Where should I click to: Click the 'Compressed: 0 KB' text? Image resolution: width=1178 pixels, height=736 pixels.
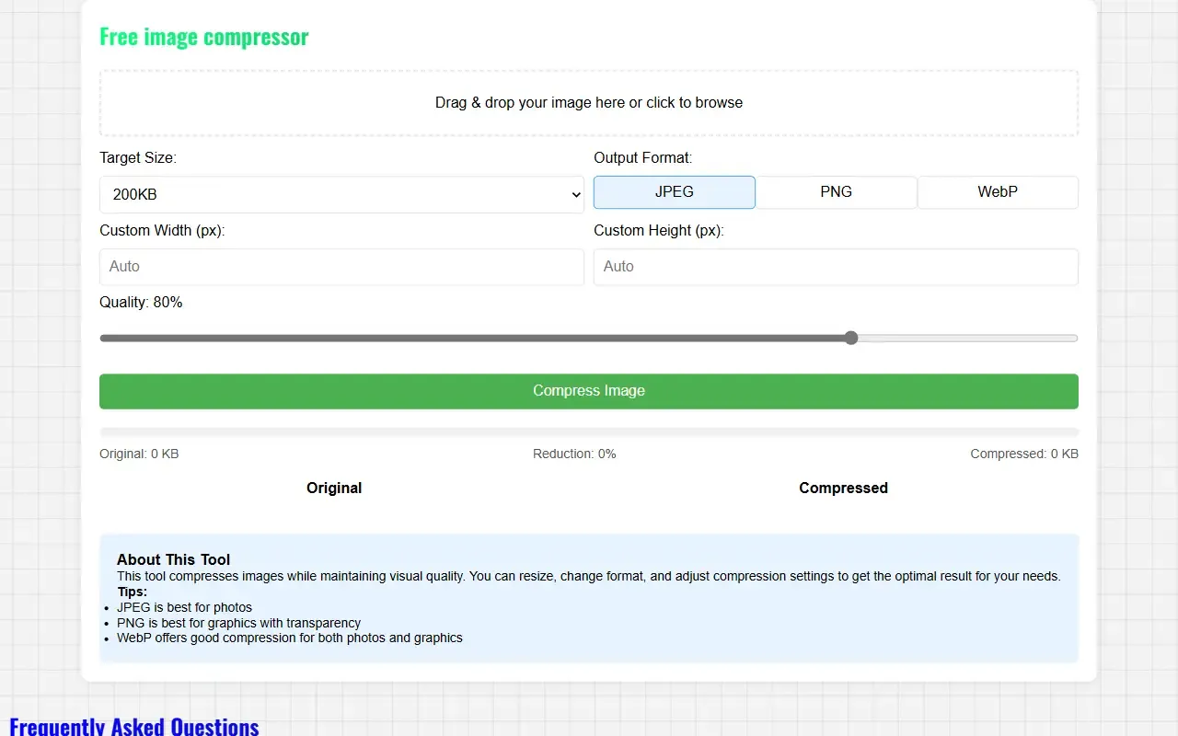[1024, 454]
